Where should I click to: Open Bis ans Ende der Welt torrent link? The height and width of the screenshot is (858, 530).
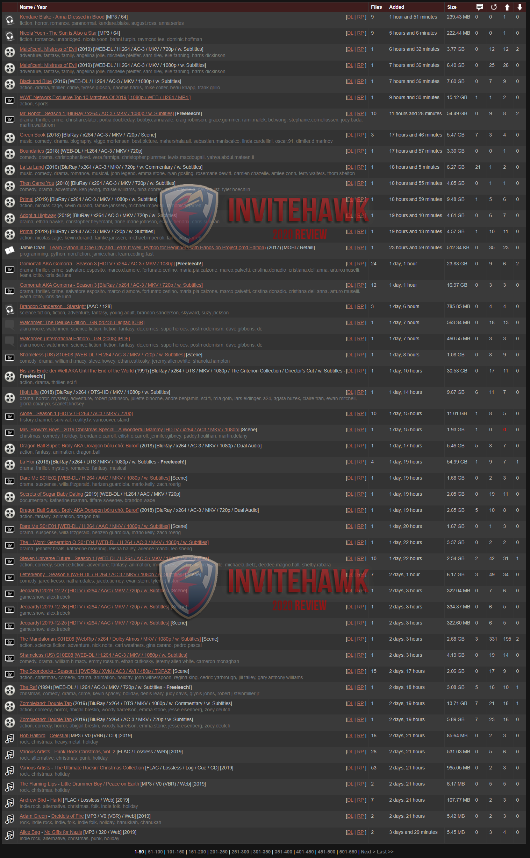click(77, 371)
